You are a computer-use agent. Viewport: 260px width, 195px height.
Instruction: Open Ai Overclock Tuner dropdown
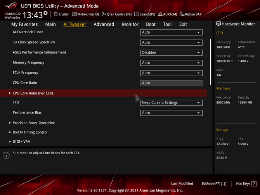point(171,32)
